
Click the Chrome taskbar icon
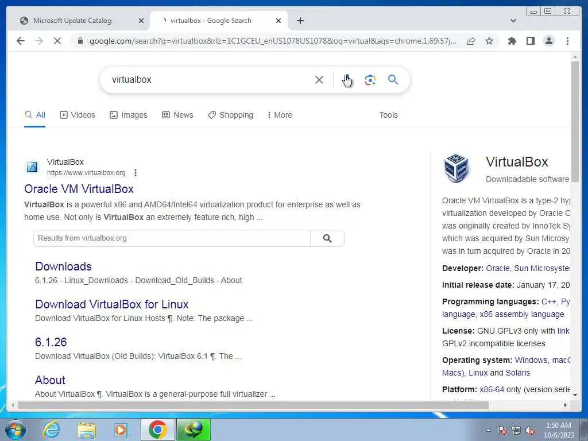(157, 430)
